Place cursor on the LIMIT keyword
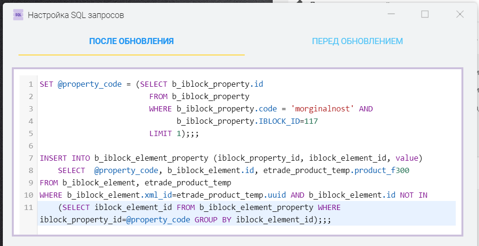 [x=160, y=134]
